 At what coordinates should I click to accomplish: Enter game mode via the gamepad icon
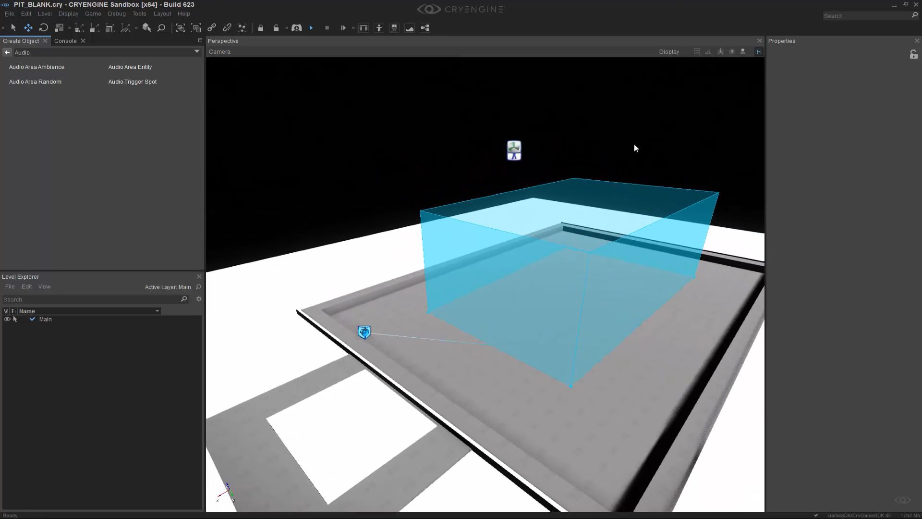296,28
